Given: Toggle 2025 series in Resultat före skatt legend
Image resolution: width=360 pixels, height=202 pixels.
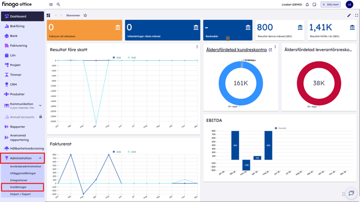Looking at the screenshot, I should coord(132,57).
